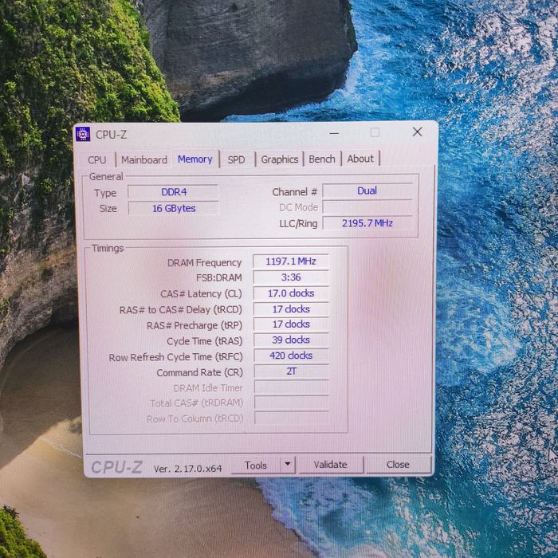This screenshot has width=558, height=558.
Task: Click the tRP 17 clocks value
Action: [291, 324]
